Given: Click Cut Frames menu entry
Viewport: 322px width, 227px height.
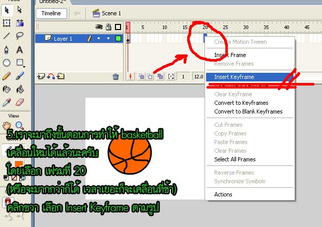Looking at the screenshot, I should pyautogui.click(x=250, y=125).
